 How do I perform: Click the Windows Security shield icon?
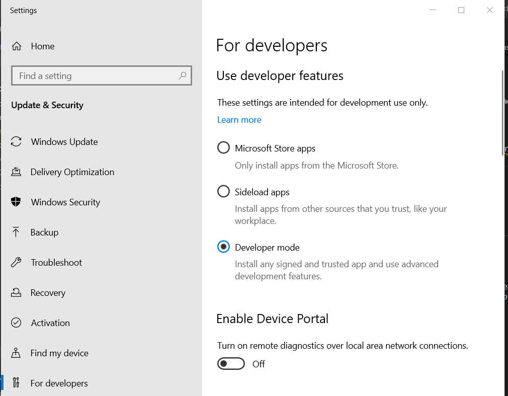point(16,202)
